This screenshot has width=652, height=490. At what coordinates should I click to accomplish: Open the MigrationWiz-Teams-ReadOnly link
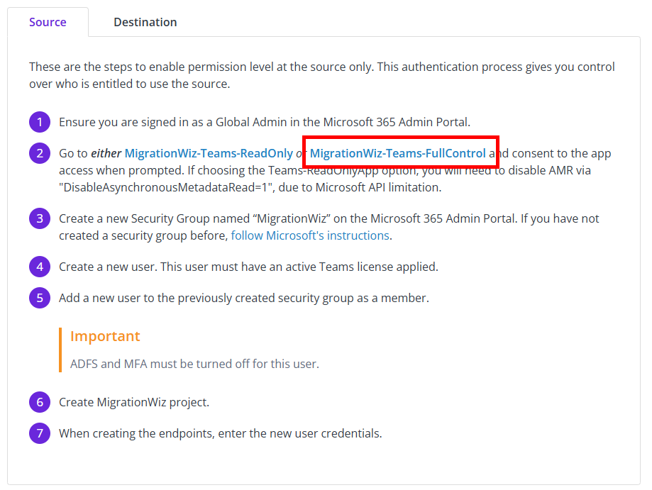(x=209, y=153)
